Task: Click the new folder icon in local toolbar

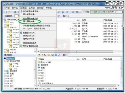Action: (42, 55)
